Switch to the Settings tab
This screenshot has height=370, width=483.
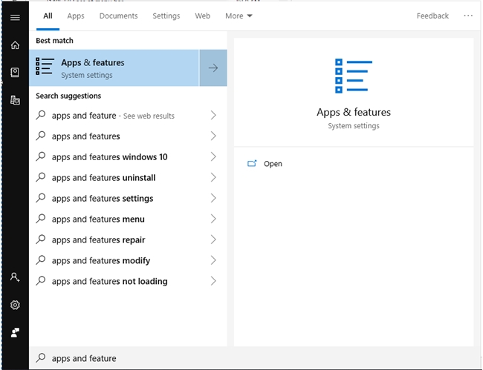click(x=166, y=16)
